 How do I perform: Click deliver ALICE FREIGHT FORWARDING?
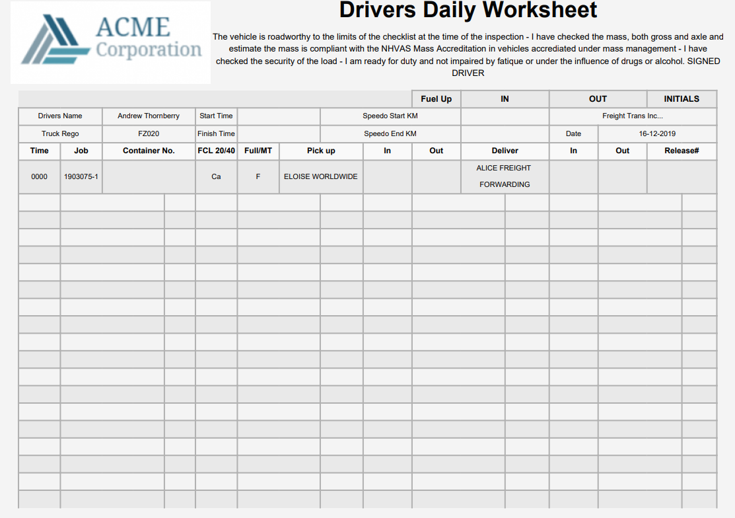point(505,176)
